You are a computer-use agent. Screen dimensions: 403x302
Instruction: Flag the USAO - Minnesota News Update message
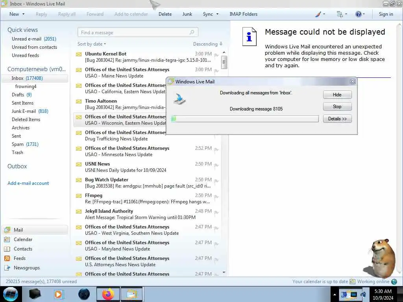click(x=216, y=149)
